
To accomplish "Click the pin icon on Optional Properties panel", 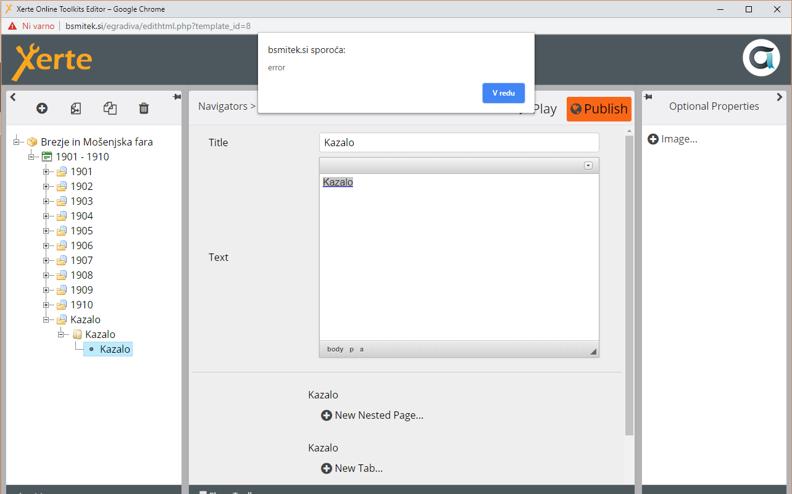I will (648, 97).
